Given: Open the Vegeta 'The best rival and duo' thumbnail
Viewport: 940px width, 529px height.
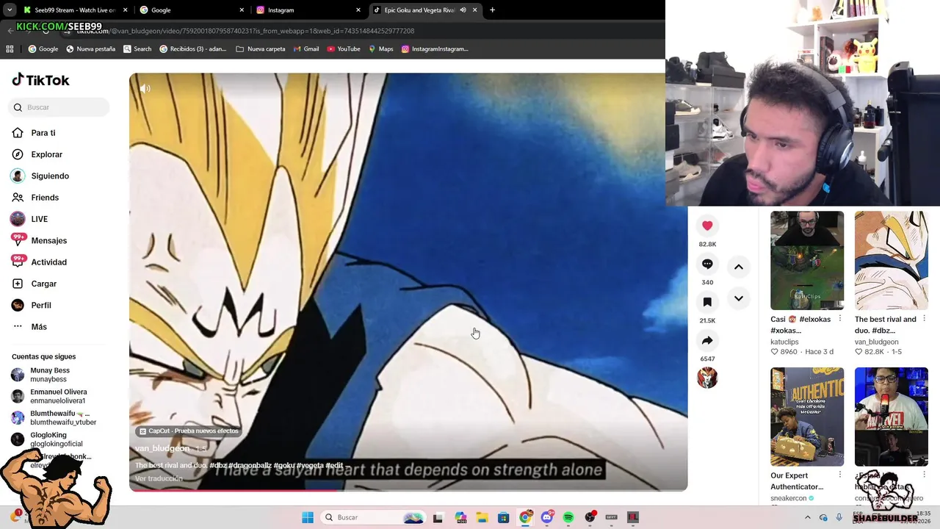Looking at the screenshot, I should click(x=892, y=261).
